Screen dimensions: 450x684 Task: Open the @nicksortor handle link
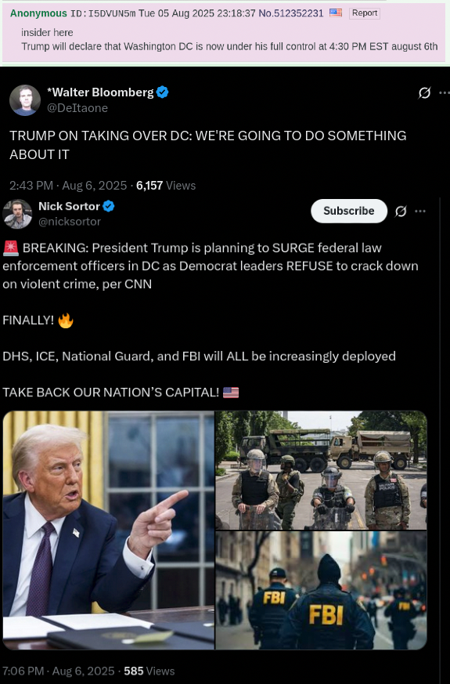70,222
